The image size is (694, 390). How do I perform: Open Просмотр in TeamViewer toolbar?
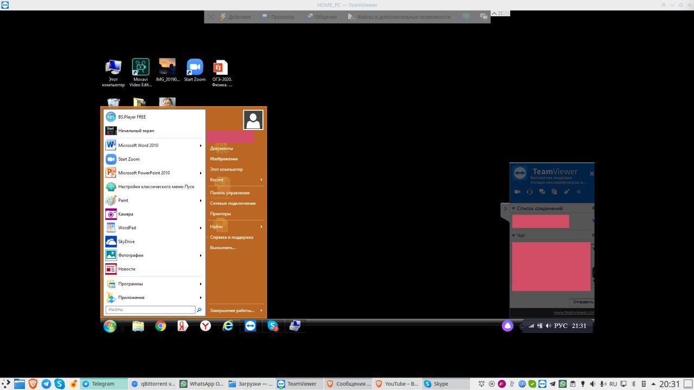tap(278, 17)
